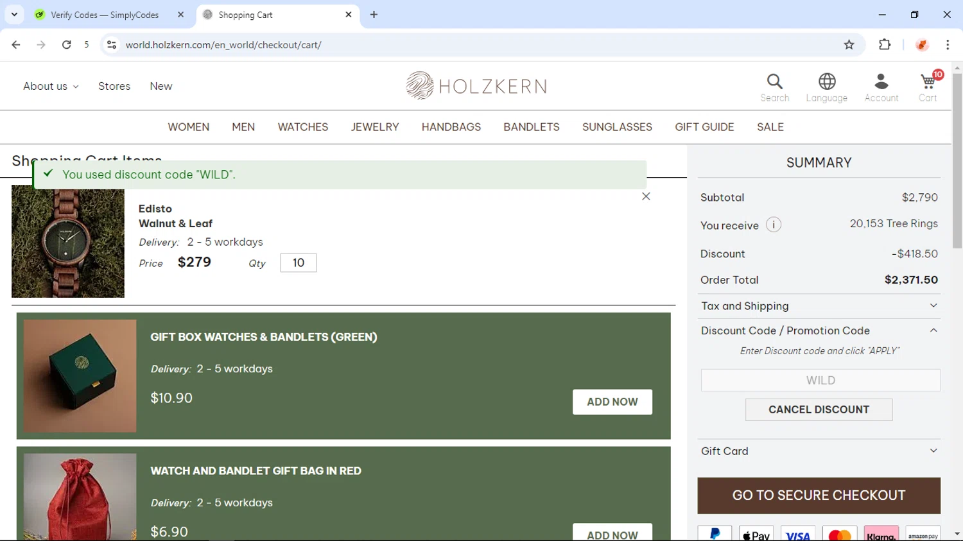Reload the page
Viewport: 963px width, 541px height.
66,45
